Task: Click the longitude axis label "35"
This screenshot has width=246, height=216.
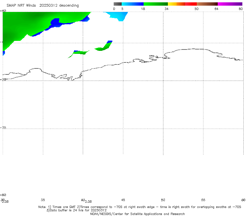Action: tap(43, 200)
